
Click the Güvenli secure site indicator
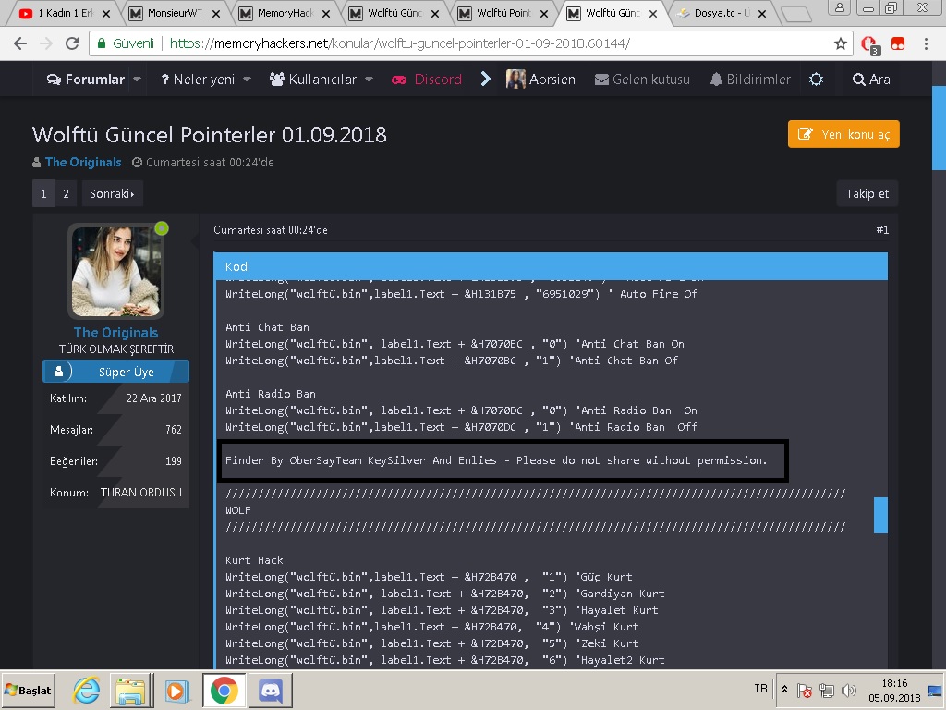[x=126, y=43]
